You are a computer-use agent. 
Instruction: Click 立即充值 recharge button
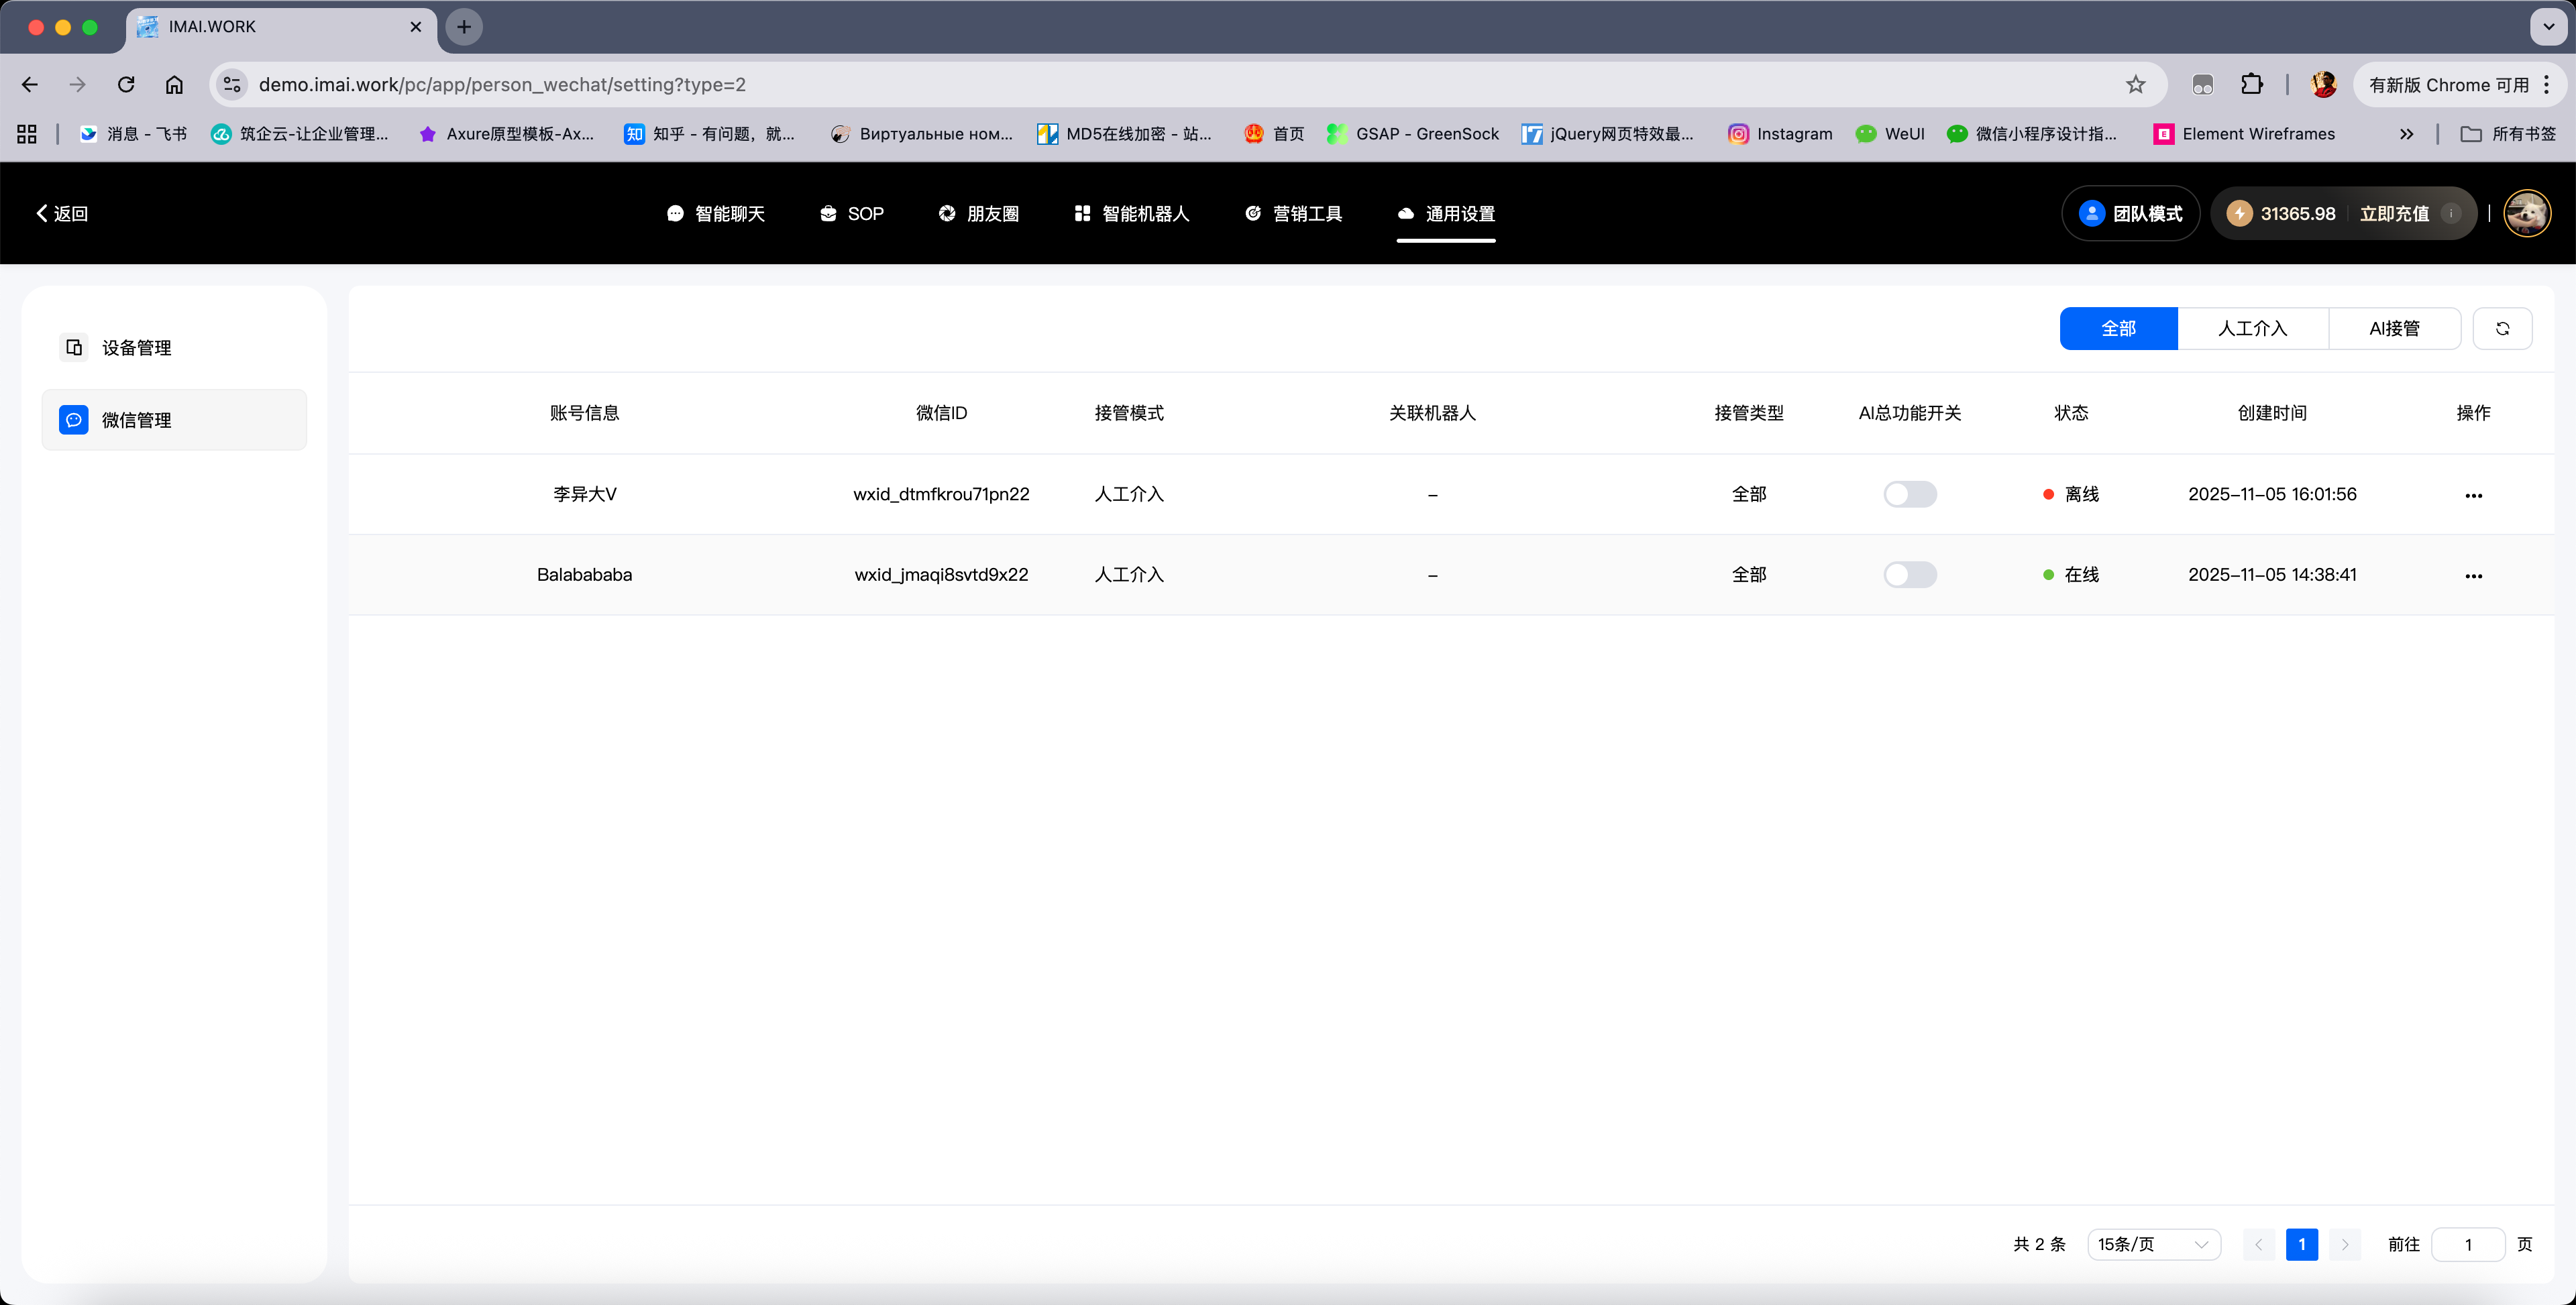click(2393, 213)
